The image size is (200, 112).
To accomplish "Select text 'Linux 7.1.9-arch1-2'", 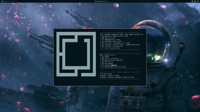I will pyautogui.click(x=112, y=58).
